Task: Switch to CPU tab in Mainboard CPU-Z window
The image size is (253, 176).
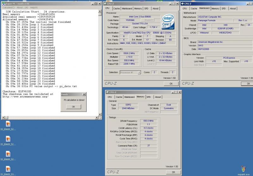Action: point(185,9)
